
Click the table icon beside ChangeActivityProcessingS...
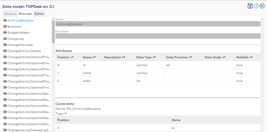click(x=5, y=130)
